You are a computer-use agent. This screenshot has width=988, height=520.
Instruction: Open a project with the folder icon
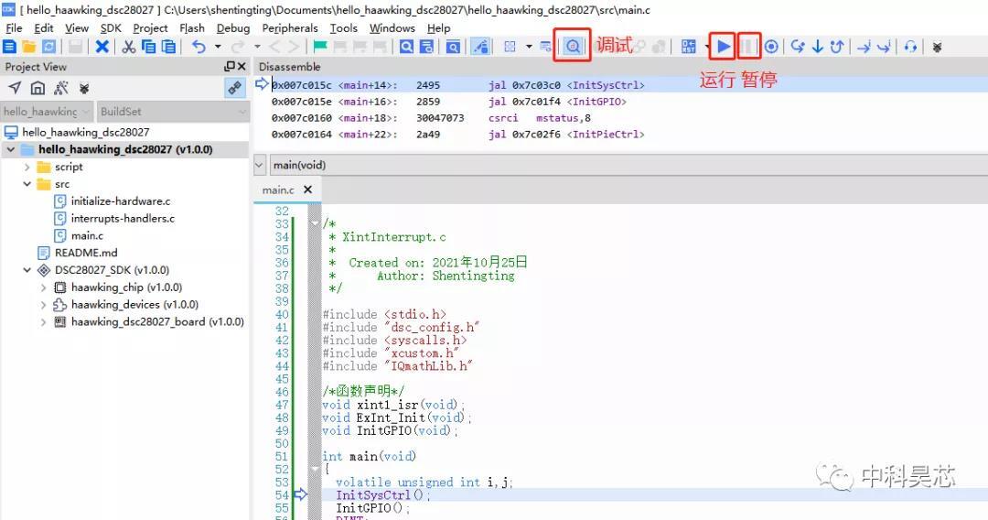point(29,47)
